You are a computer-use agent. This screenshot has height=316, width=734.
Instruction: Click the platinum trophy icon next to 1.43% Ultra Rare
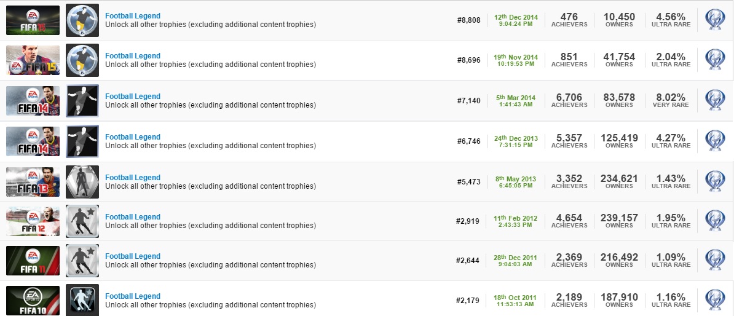(715, 181)
